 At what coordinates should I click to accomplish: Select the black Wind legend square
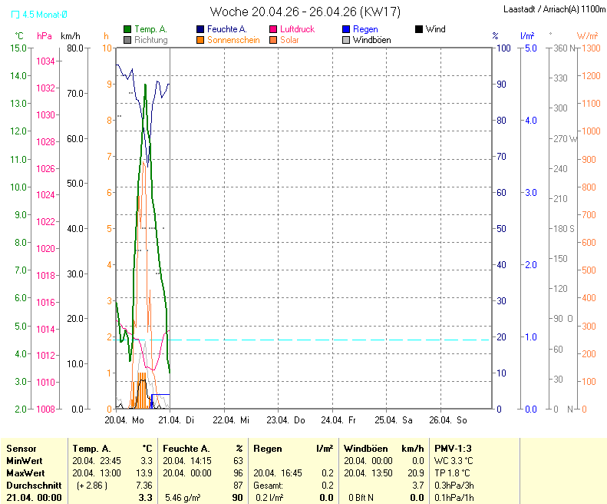[418, 29]
